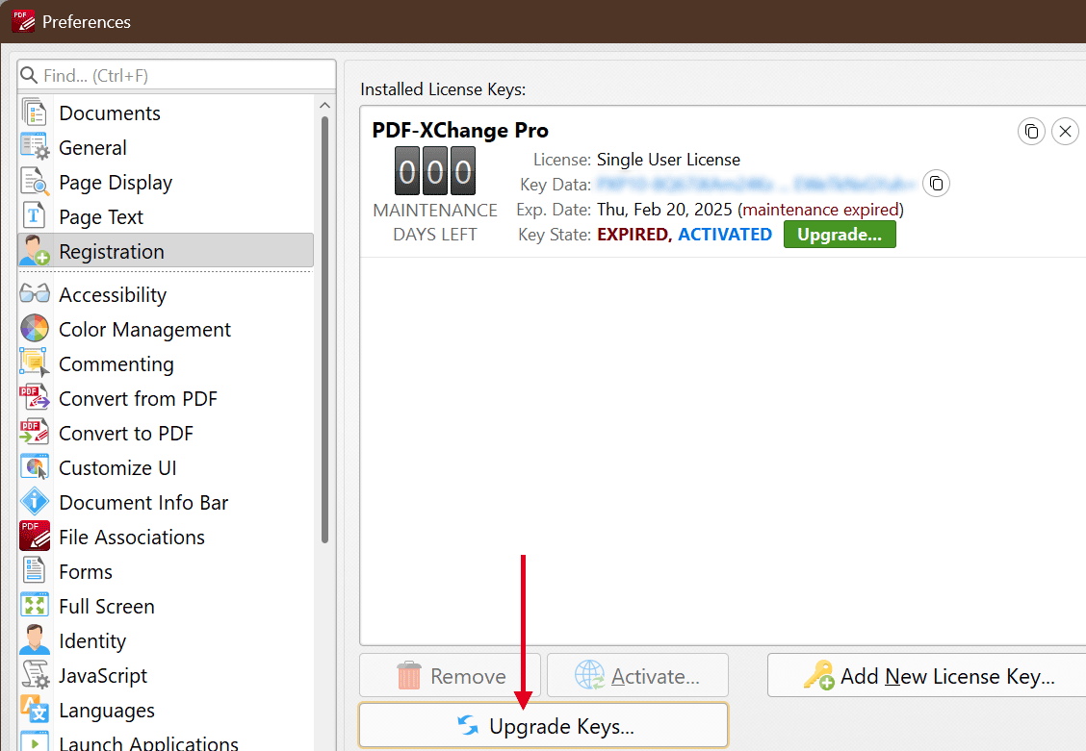Viewport: 1086px width, 751px height.
Task: Click the Activate... button
Action: click(x=637, y=675)
